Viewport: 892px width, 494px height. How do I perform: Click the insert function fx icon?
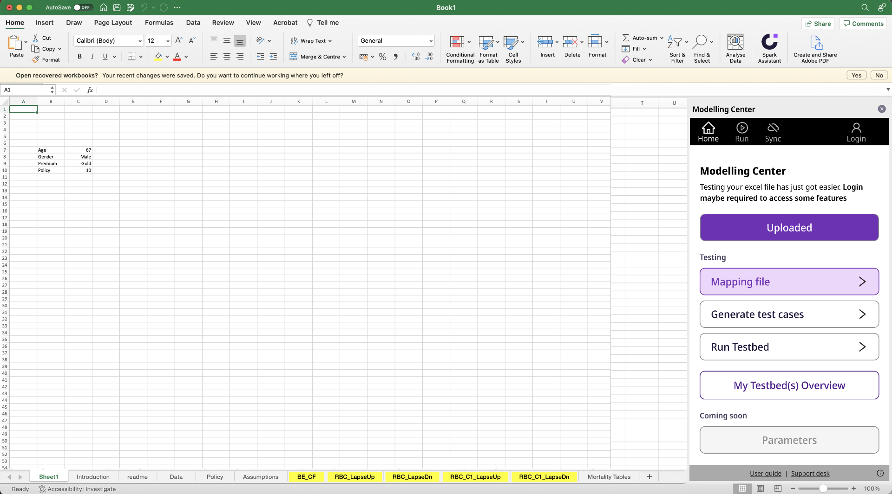pos(90,90)
